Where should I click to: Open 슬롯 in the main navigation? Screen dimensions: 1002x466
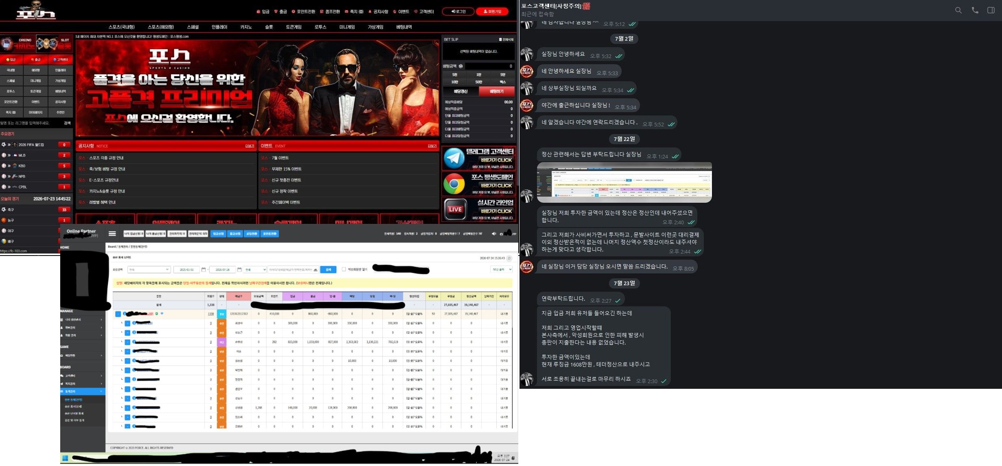click(x=269, y=27)
